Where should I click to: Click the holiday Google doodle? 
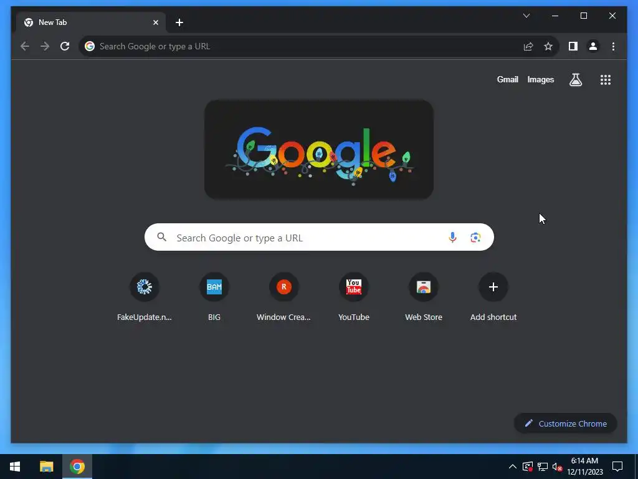pyautogui.click(x=319, y=150)
